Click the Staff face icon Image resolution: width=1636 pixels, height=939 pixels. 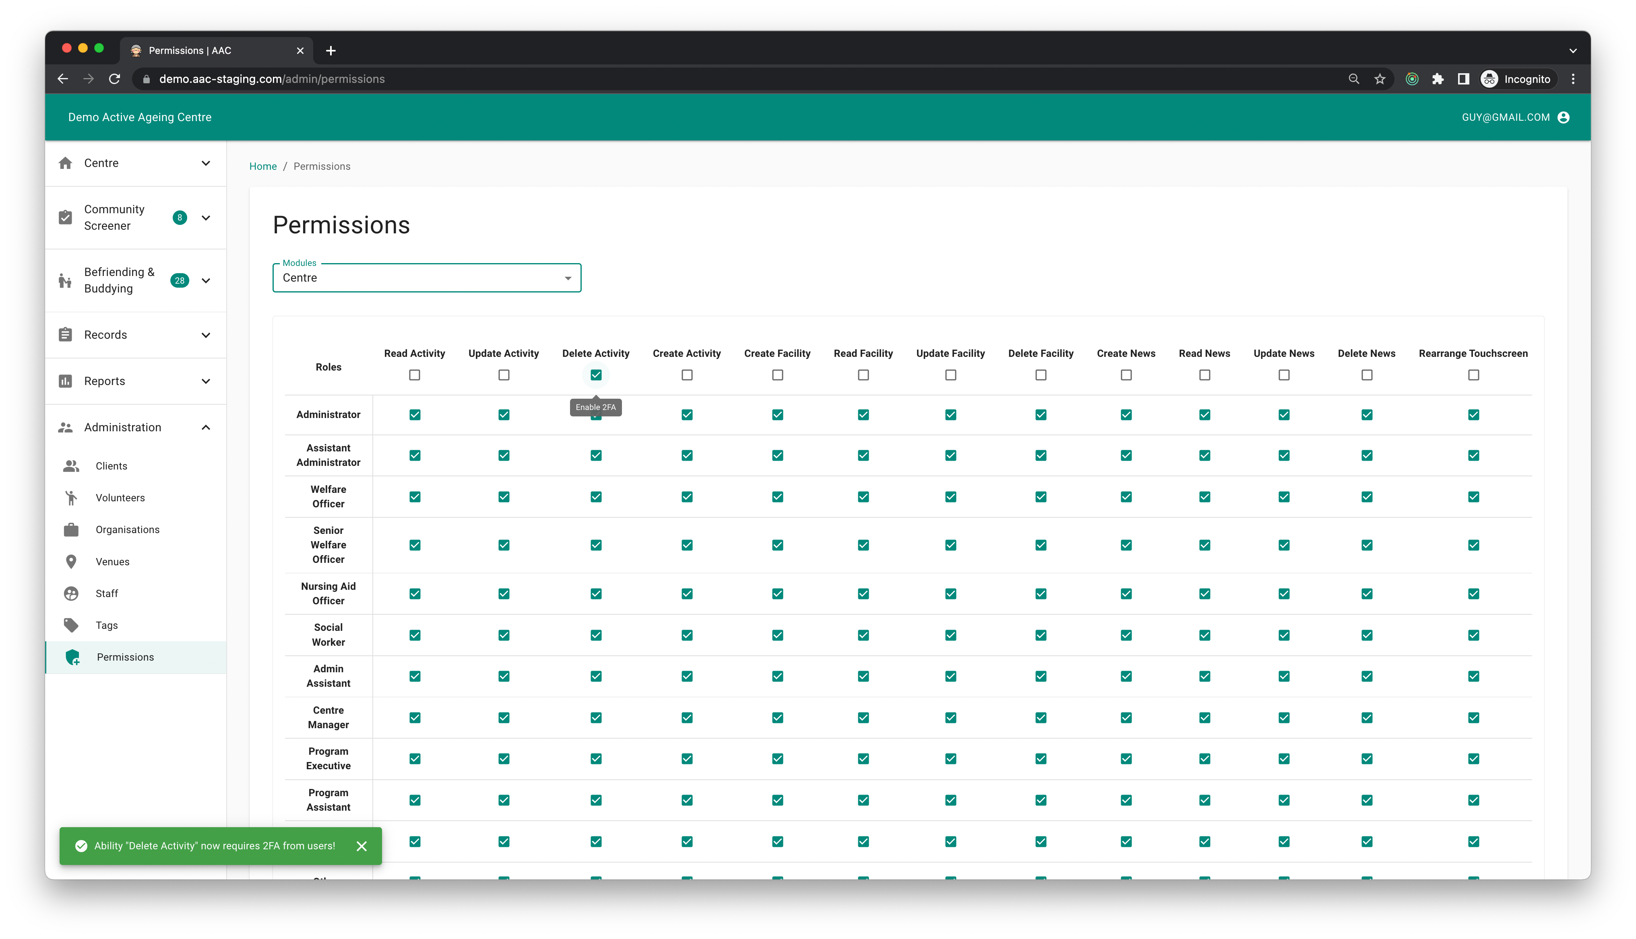(x=71, y=593)
